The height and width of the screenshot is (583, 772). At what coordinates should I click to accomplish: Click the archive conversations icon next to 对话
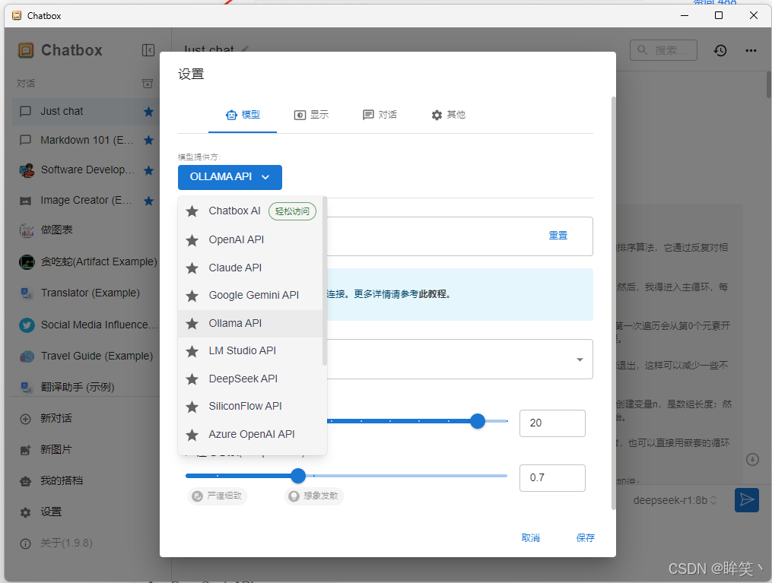pos(148,84)
